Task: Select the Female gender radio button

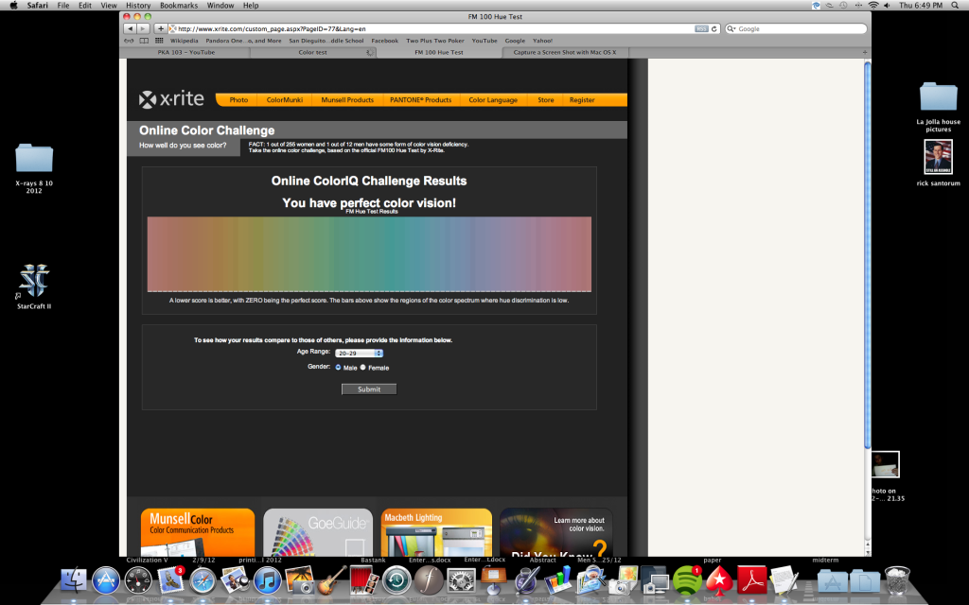Action: (x=363, y=368)
